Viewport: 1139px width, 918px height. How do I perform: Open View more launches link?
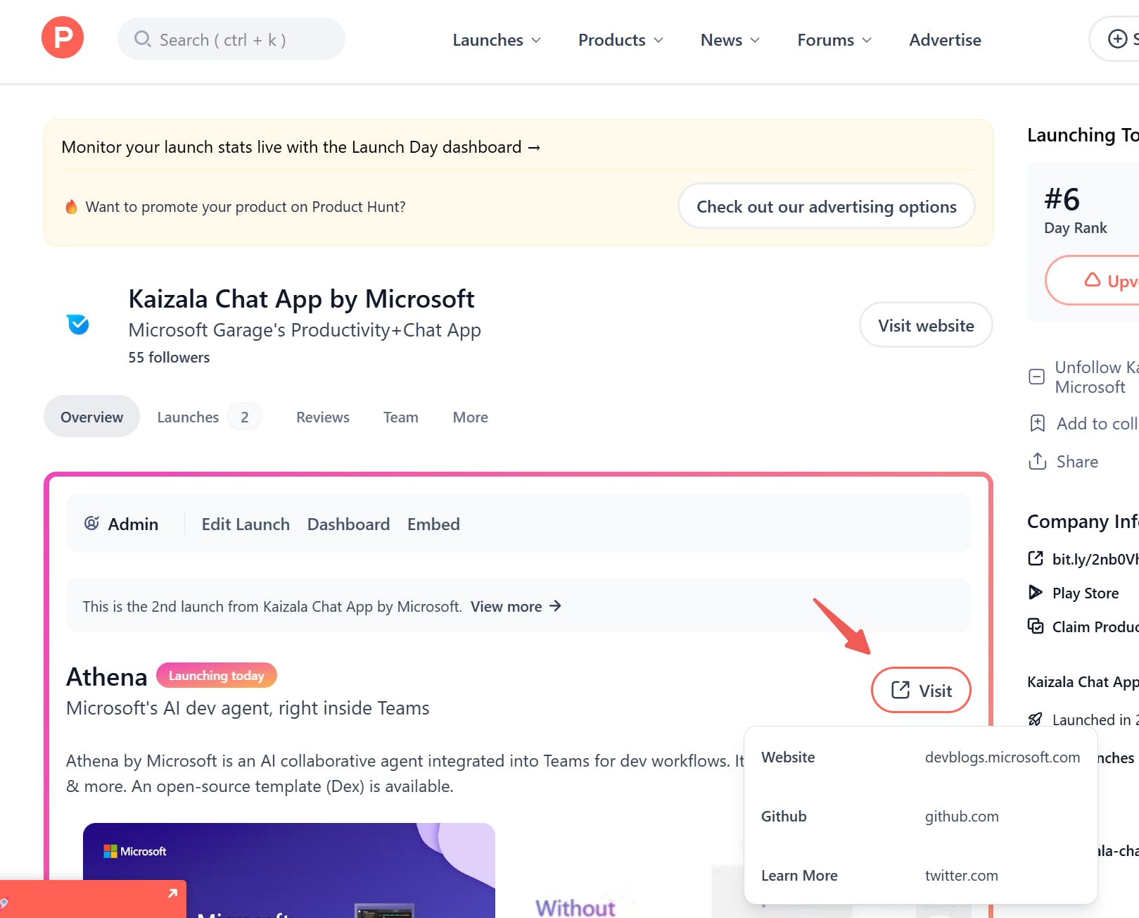click(516, 606)
